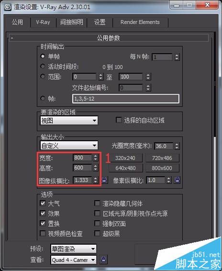This screenshot has width=222, height=271.
Task: Open the 间接照明 tab
Action: pyautogui.click(x=71, y=22)
